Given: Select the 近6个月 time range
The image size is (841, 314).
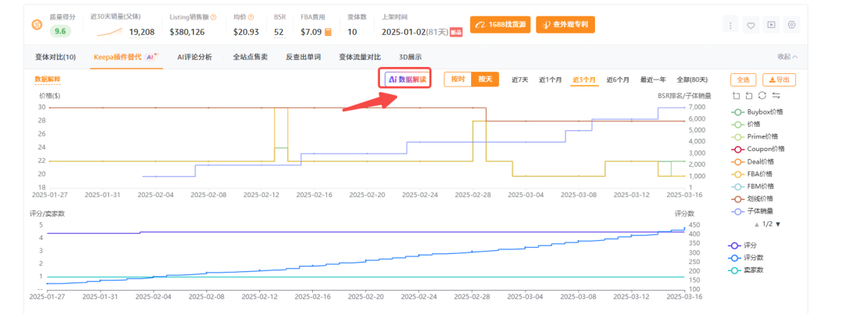Looking at the screenshot, I should click(x=618, y=79).
